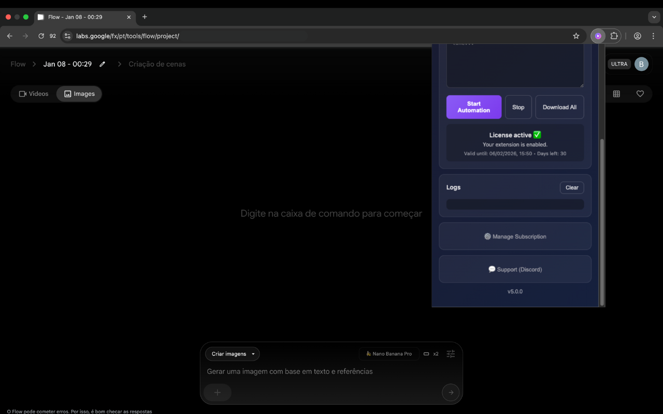
Task: Click the B account avatar
Action: (641, 64)
